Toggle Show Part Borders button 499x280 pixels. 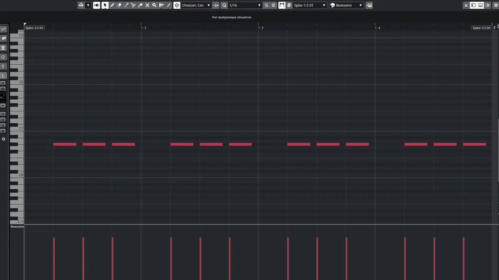coord(282,5)
